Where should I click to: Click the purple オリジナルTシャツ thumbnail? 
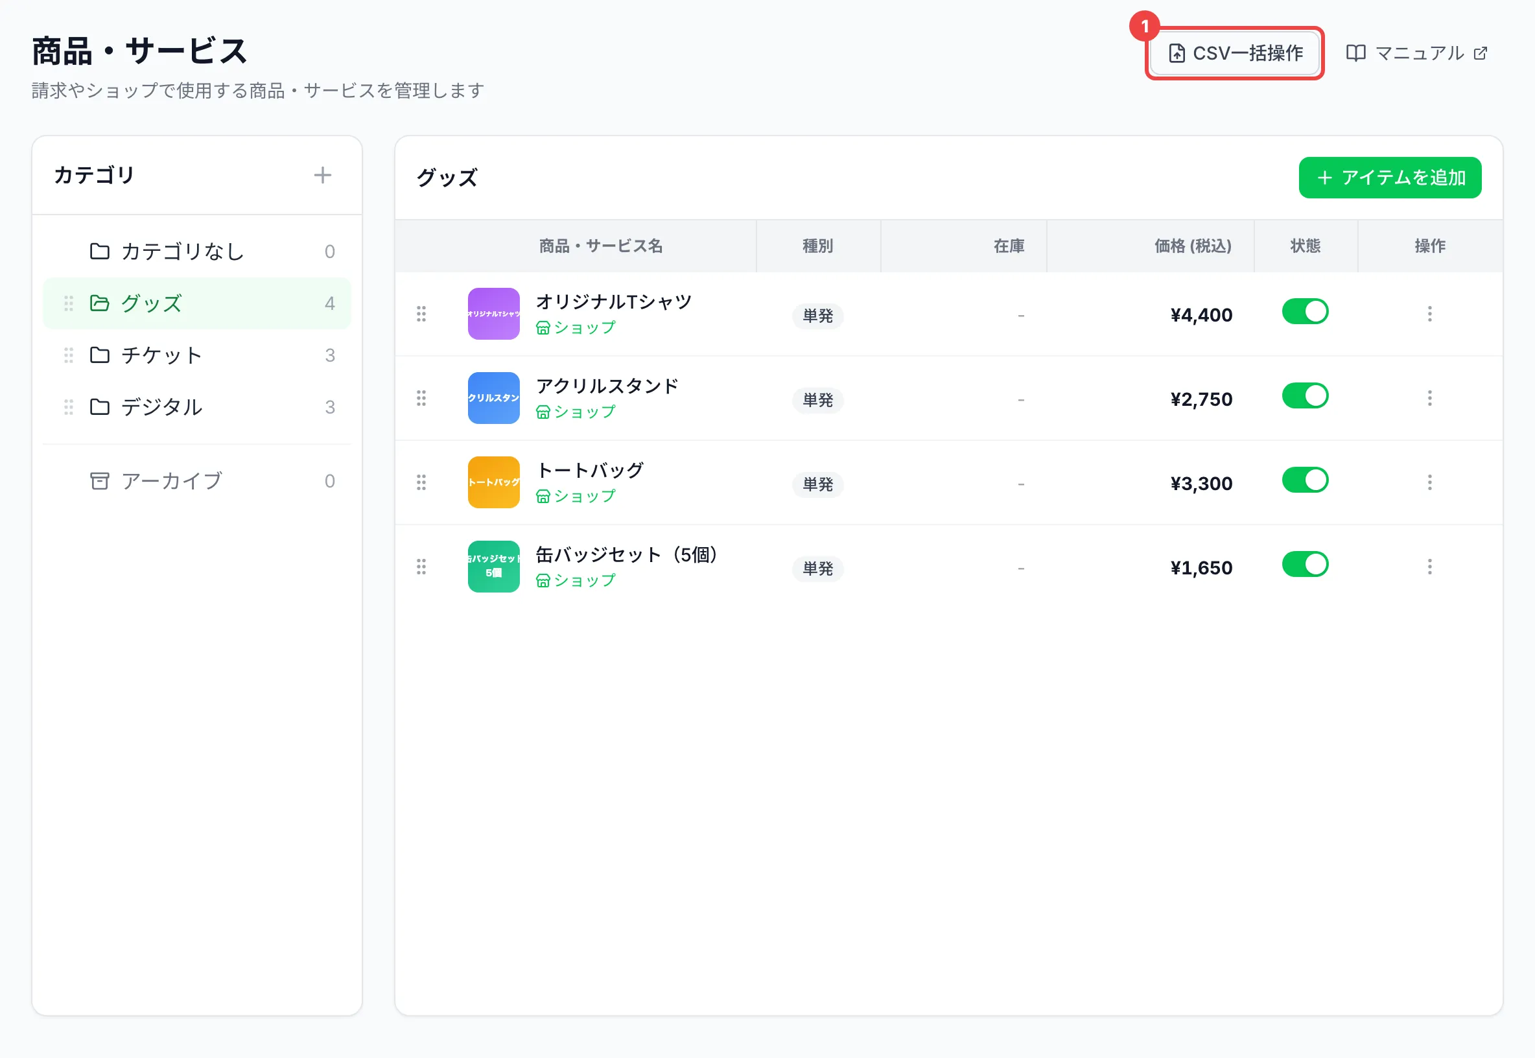(x=494, y=314)
